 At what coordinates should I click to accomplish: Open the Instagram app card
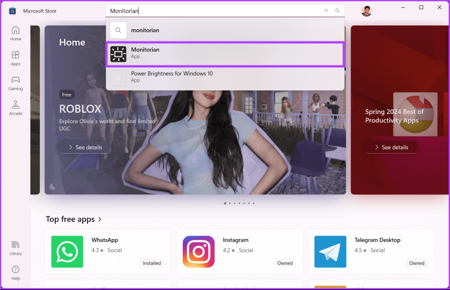click(x=240, y=251)
